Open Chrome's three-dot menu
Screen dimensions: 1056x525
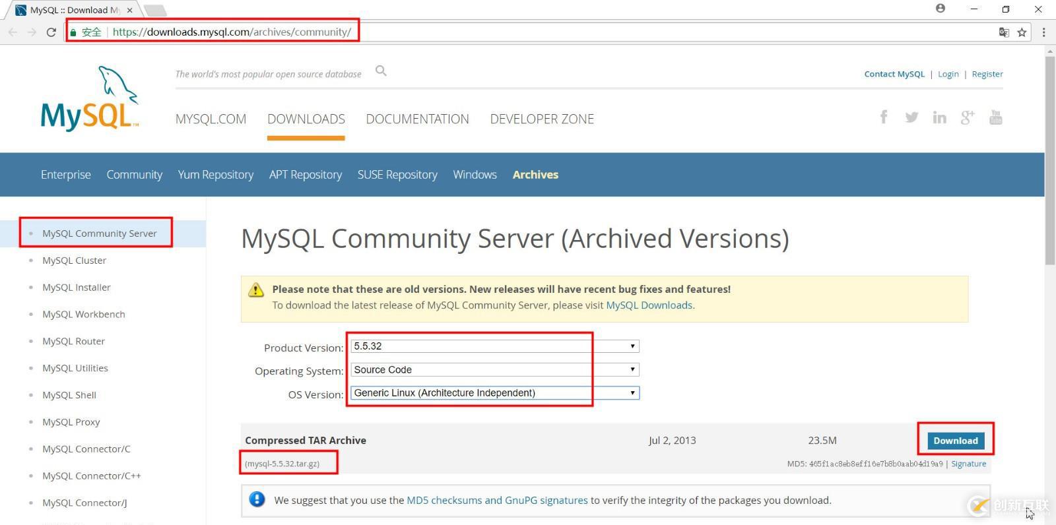(x=1043, y=32)
